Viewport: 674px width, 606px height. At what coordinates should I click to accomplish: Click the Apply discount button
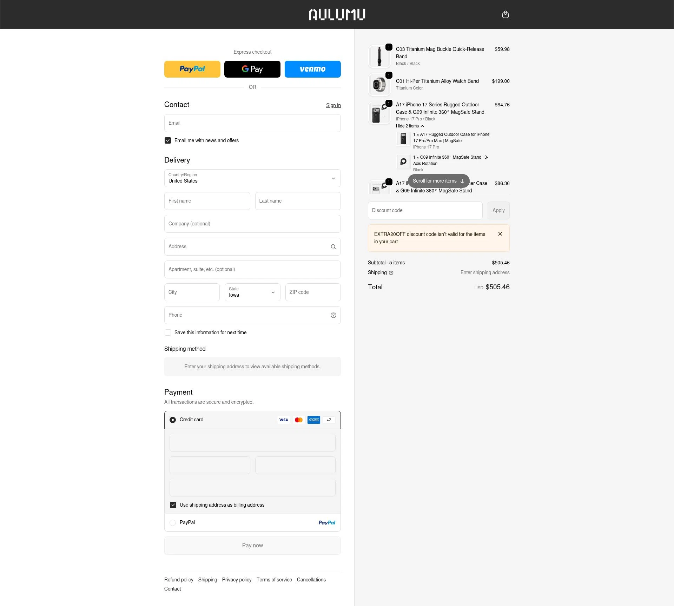[498, 210]
